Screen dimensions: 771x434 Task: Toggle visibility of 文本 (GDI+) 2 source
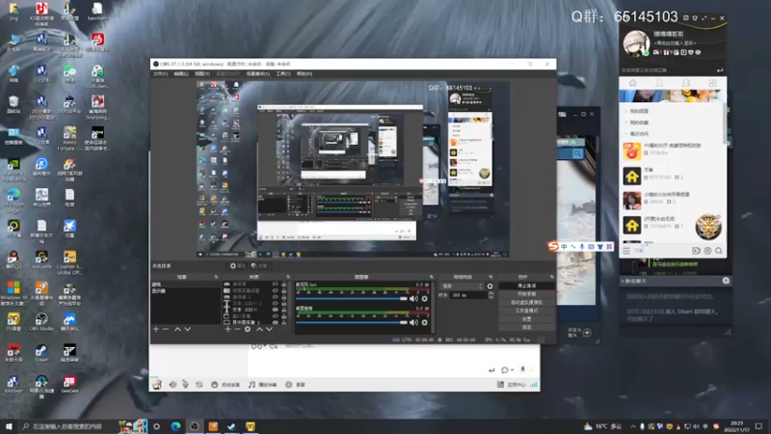pos(275,303)
